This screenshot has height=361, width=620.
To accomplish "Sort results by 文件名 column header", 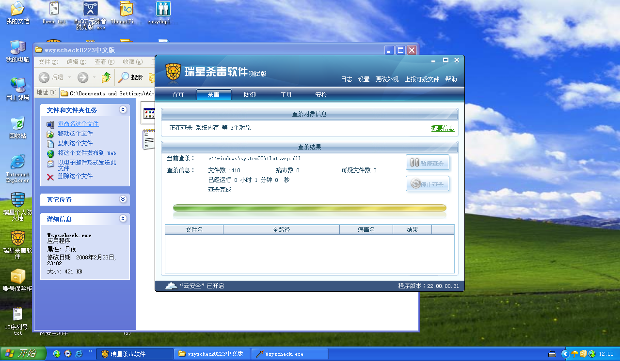I will click(194, 229).
